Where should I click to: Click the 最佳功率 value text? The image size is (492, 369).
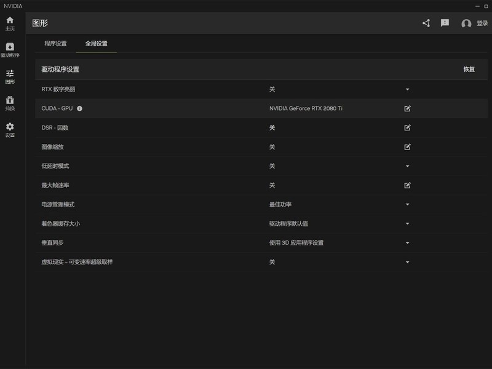[x=280, y=205]
